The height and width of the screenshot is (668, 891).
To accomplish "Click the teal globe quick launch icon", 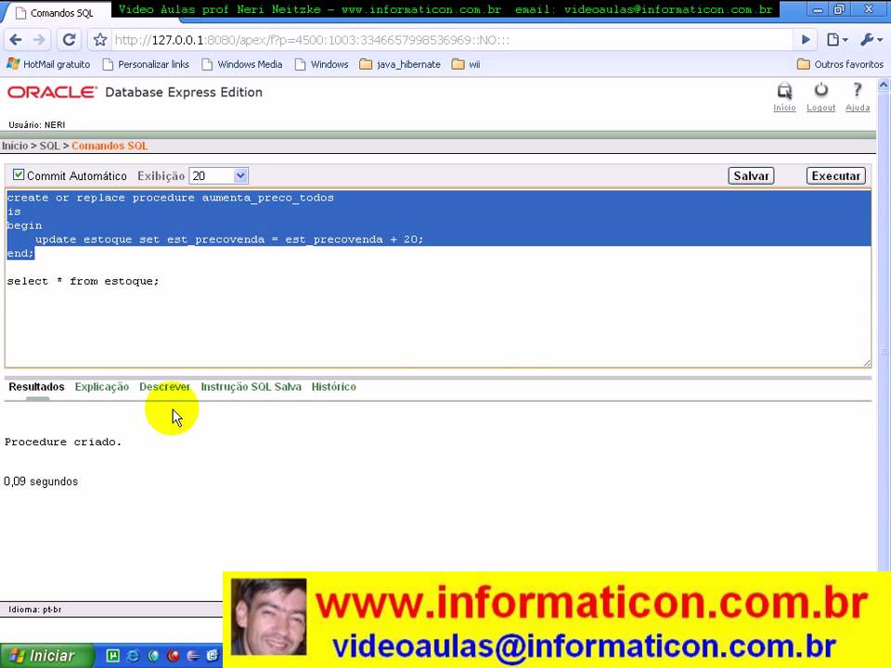I will 153,656.
